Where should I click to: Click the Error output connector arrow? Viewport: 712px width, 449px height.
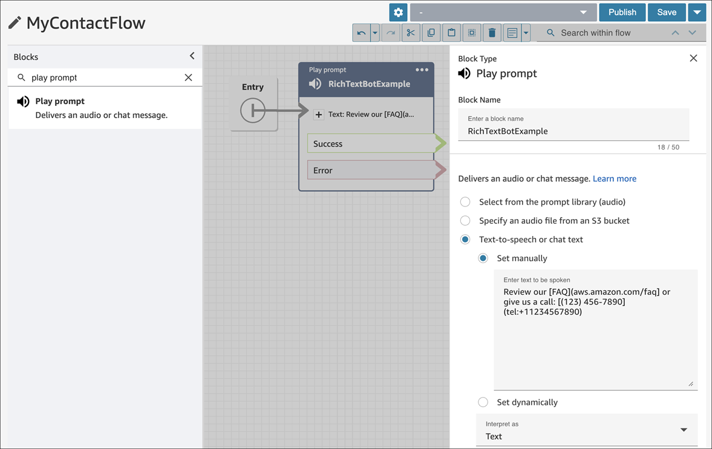pyautogui.click(x=441, y=171)
